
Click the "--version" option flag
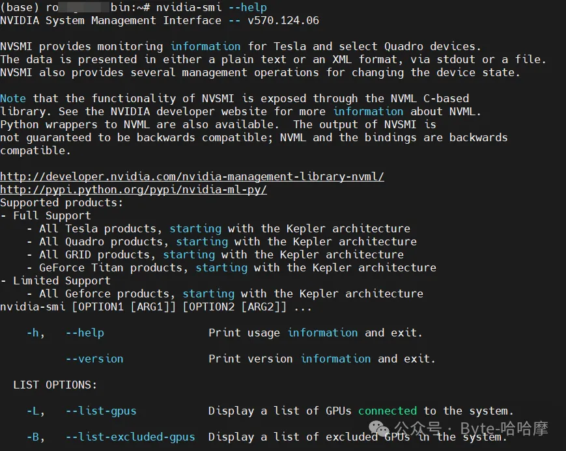click(94, 359)
